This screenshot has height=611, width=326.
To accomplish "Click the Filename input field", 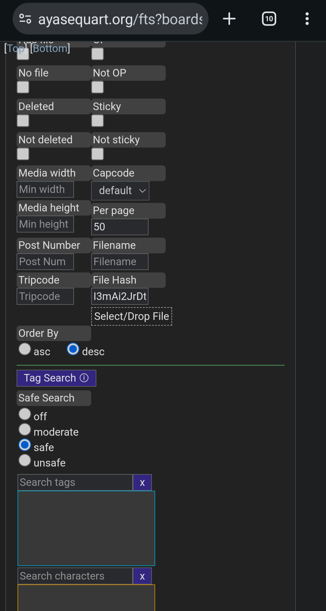I will [x=120, y=262].
